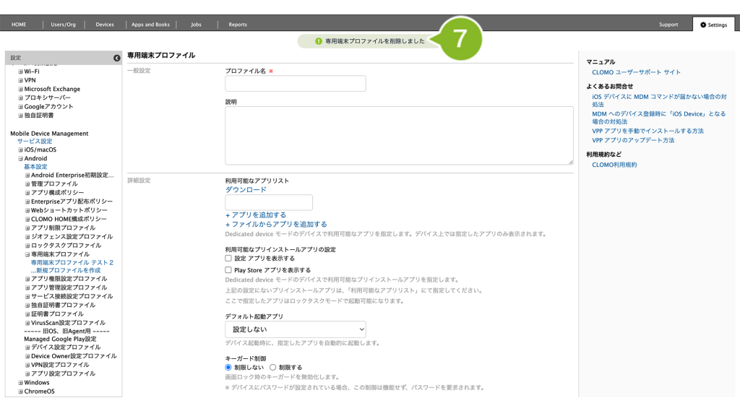Click the green notification status icon
The width and height of the screenshot is (740, 416).
coord(319,41)
